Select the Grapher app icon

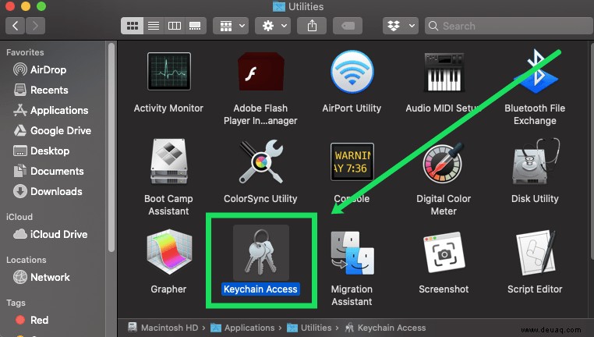coord(169,252)
